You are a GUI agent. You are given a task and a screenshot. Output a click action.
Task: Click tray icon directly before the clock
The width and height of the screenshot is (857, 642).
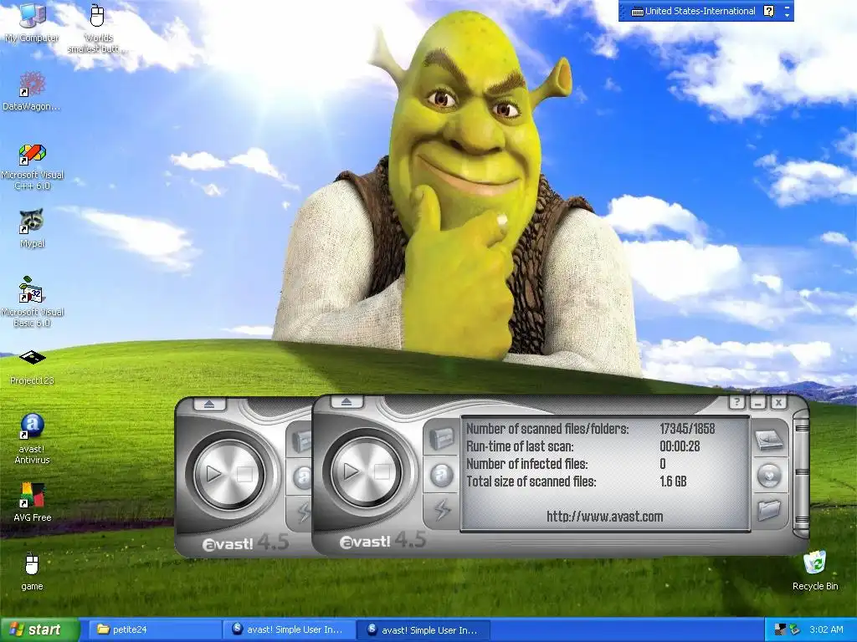coord(794,629)
